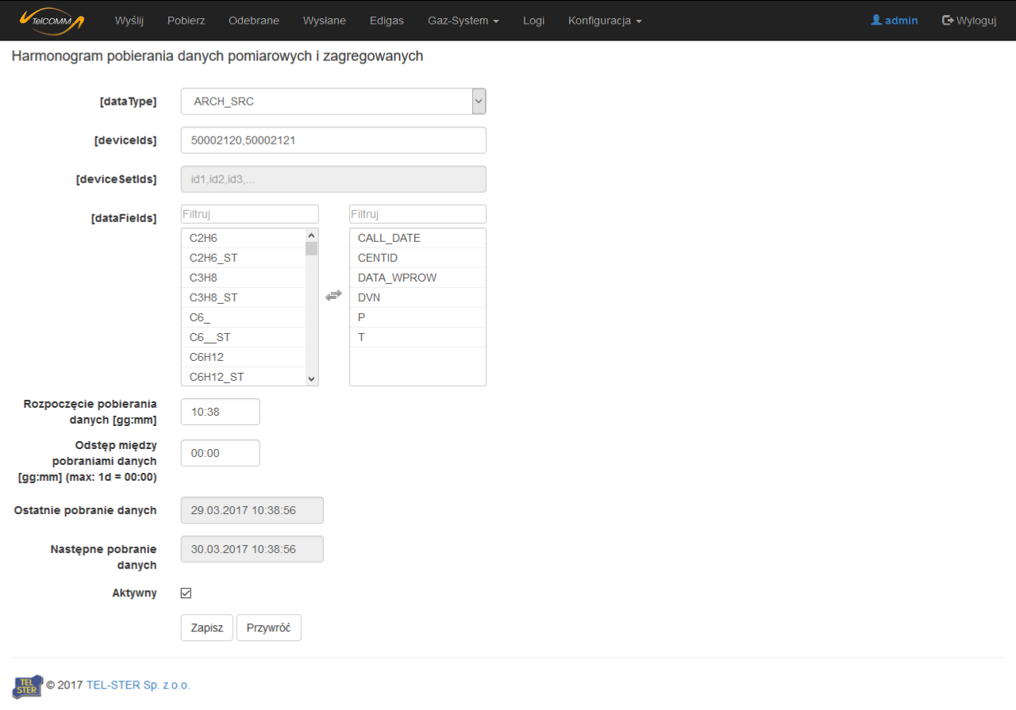Select CENTID in the chosen fields list

coord(418,258)
